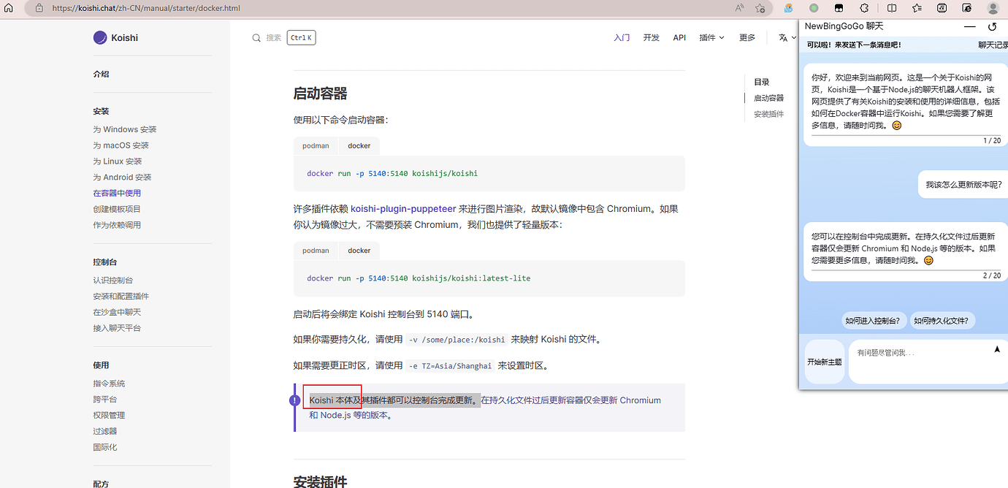This screenshot has width=1008, height=488.
Task: Expand the 插件 dropdown in navigation
Action: pos(711,38)
